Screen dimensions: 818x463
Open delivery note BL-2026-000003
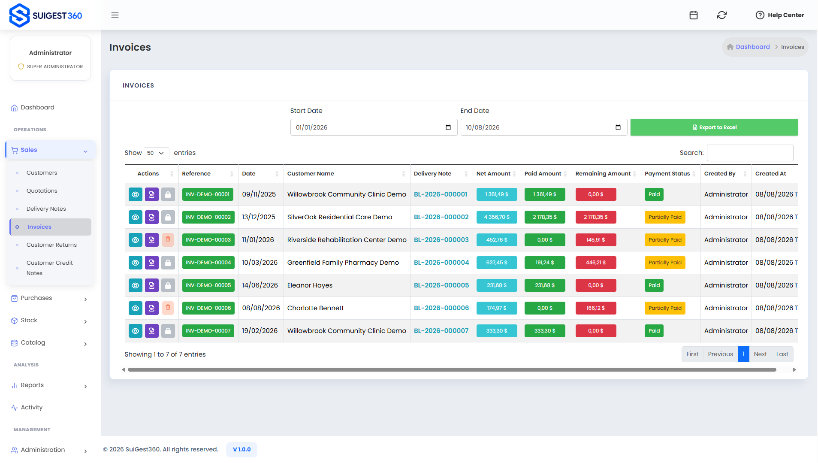[x=441, y=240]
